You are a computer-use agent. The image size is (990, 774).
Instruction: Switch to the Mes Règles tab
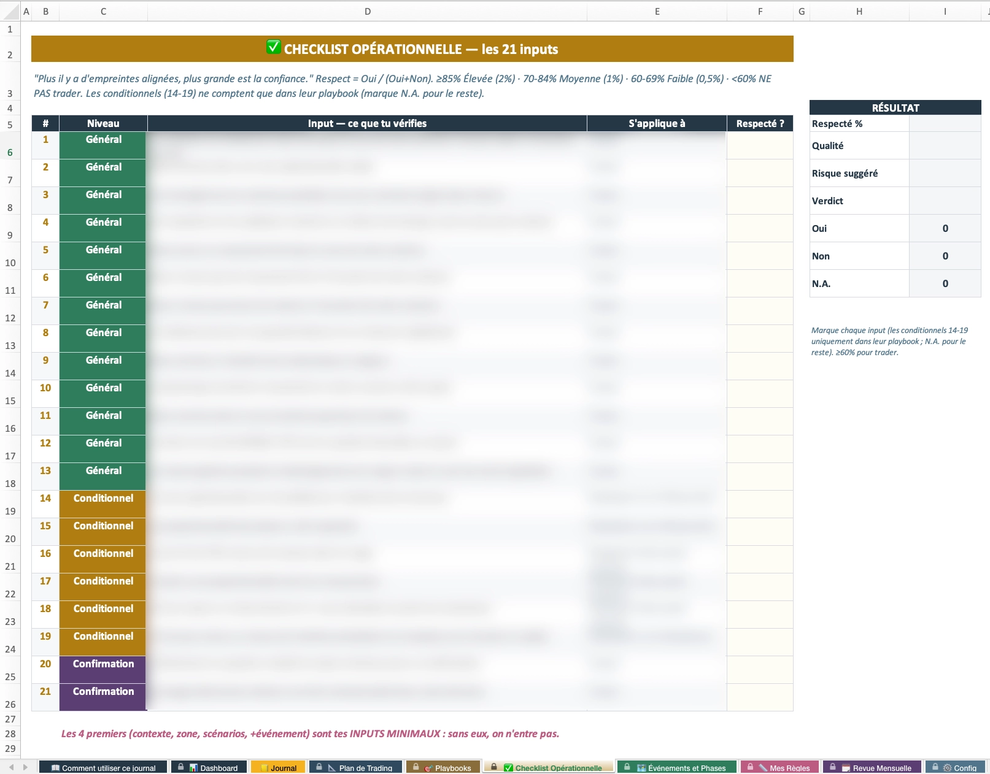(779, 768)
